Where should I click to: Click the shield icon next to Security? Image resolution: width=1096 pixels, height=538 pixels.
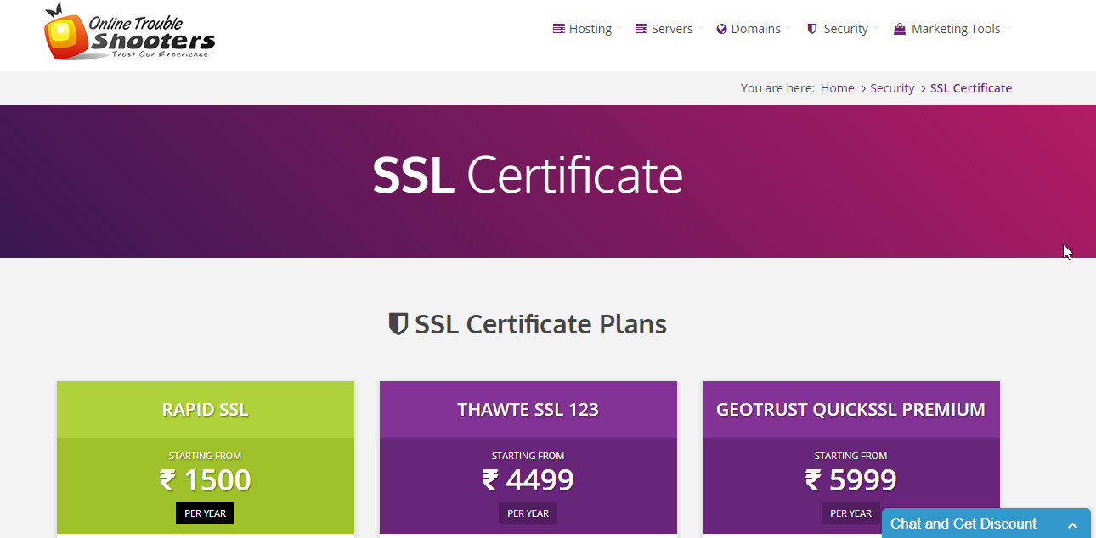811,28
